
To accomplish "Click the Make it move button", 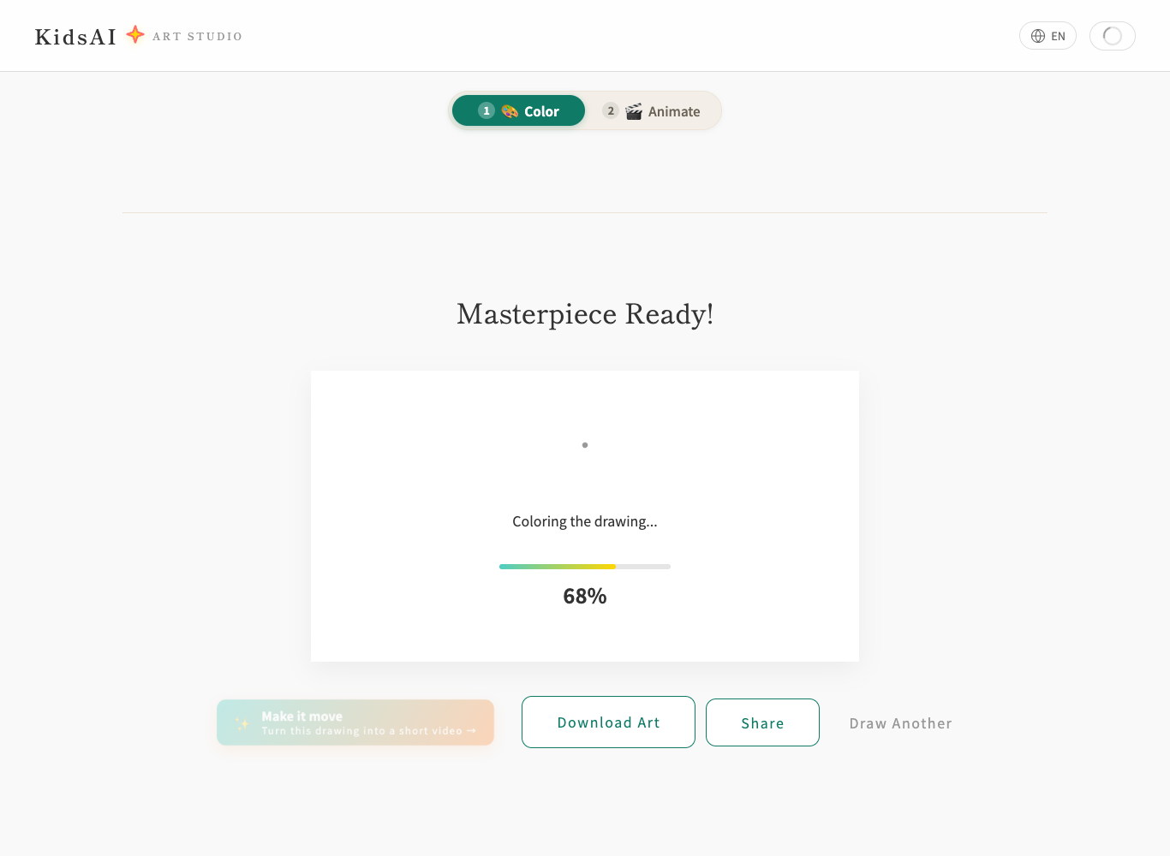I will (355, 722).
